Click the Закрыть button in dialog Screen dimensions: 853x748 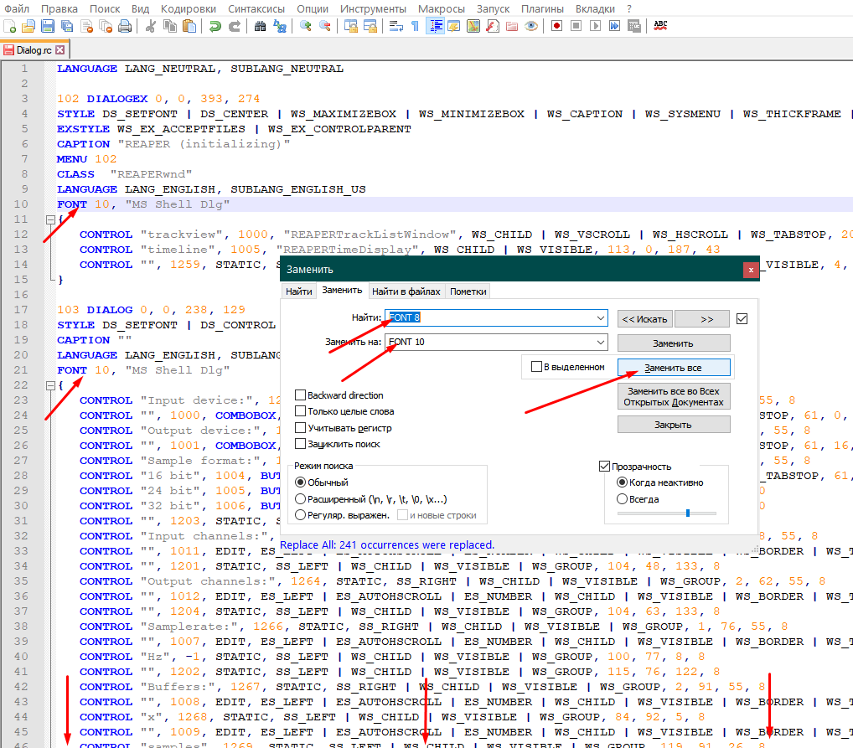click(x=674, y=425)
